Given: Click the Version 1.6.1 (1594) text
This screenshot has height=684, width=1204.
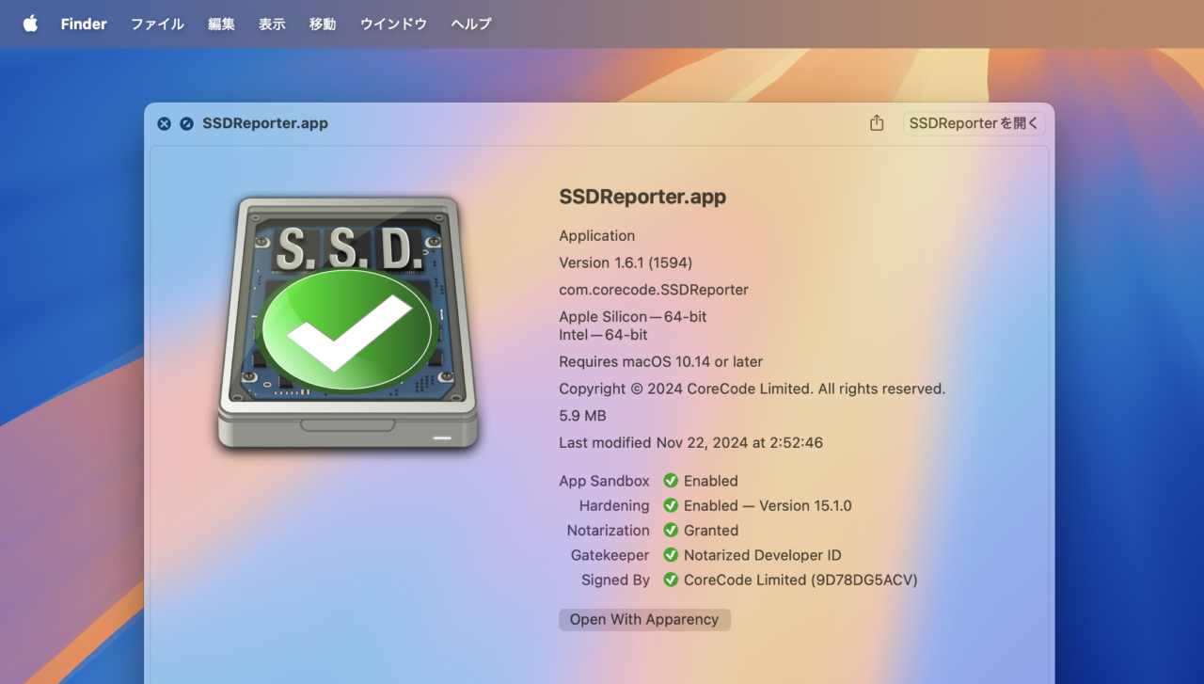Looking at the screenshot, I should 626,262.
